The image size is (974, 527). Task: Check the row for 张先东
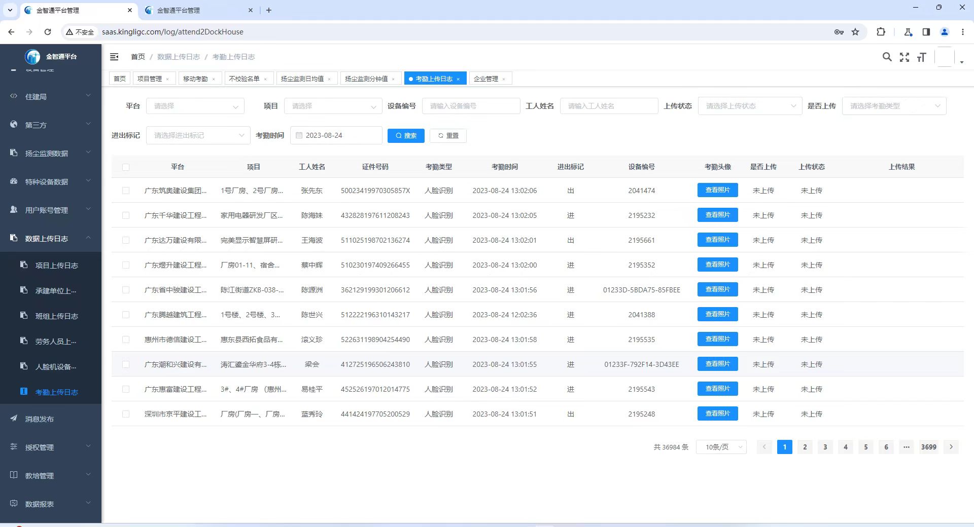[126, 191]
